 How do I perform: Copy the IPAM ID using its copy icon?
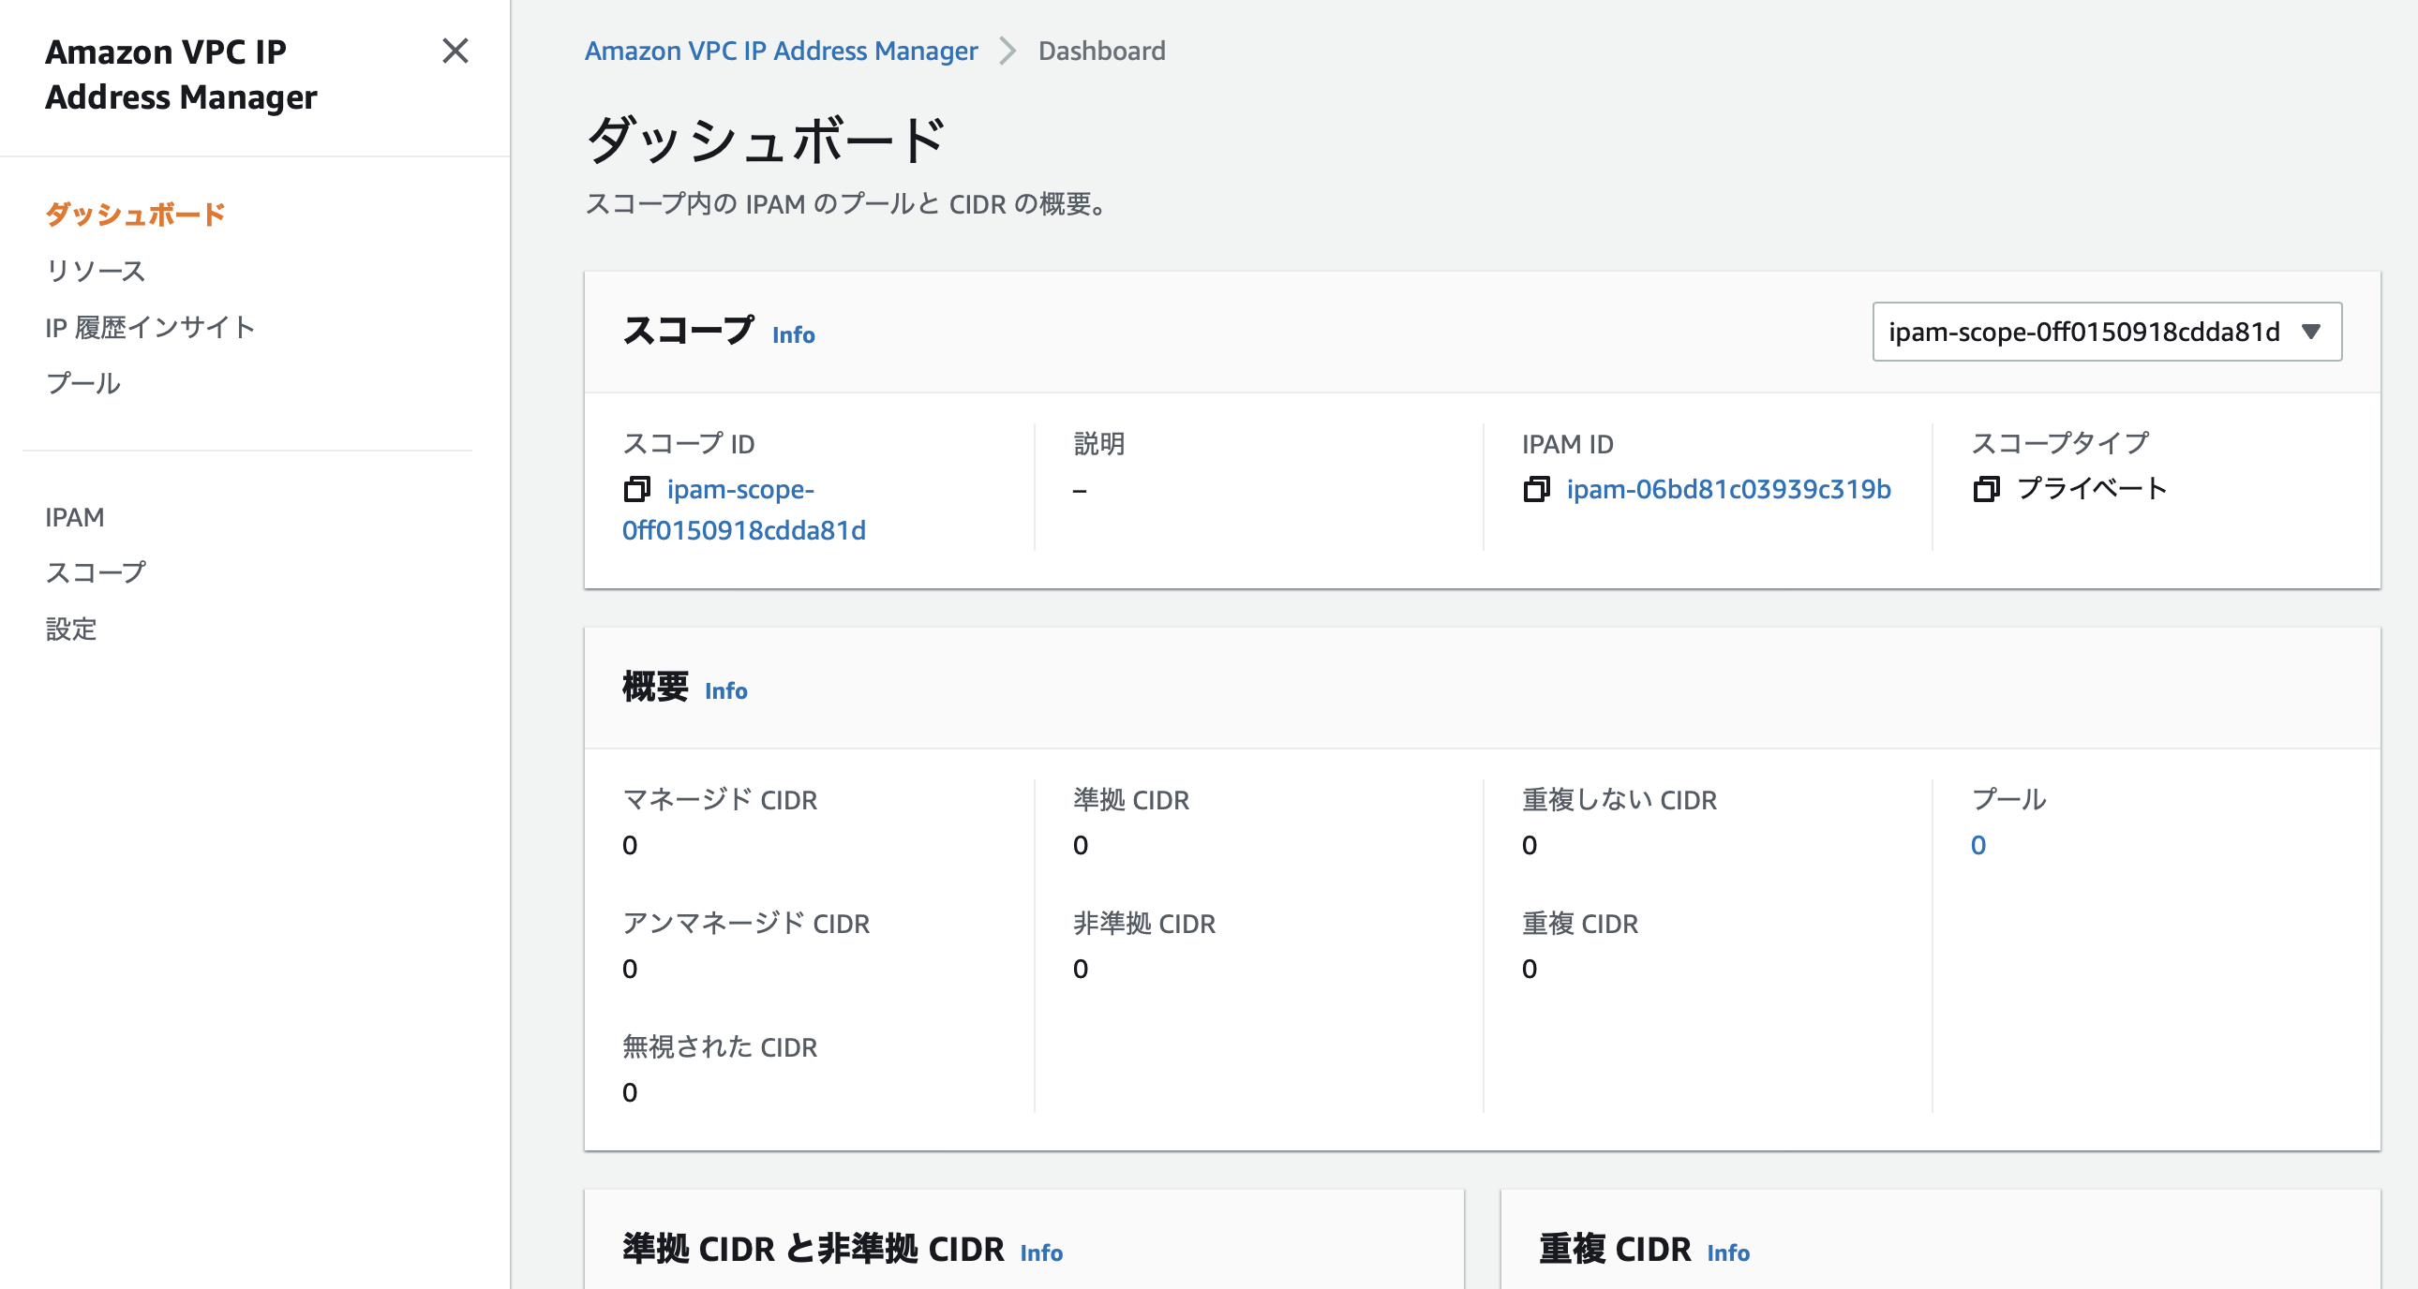point(1538,490)
